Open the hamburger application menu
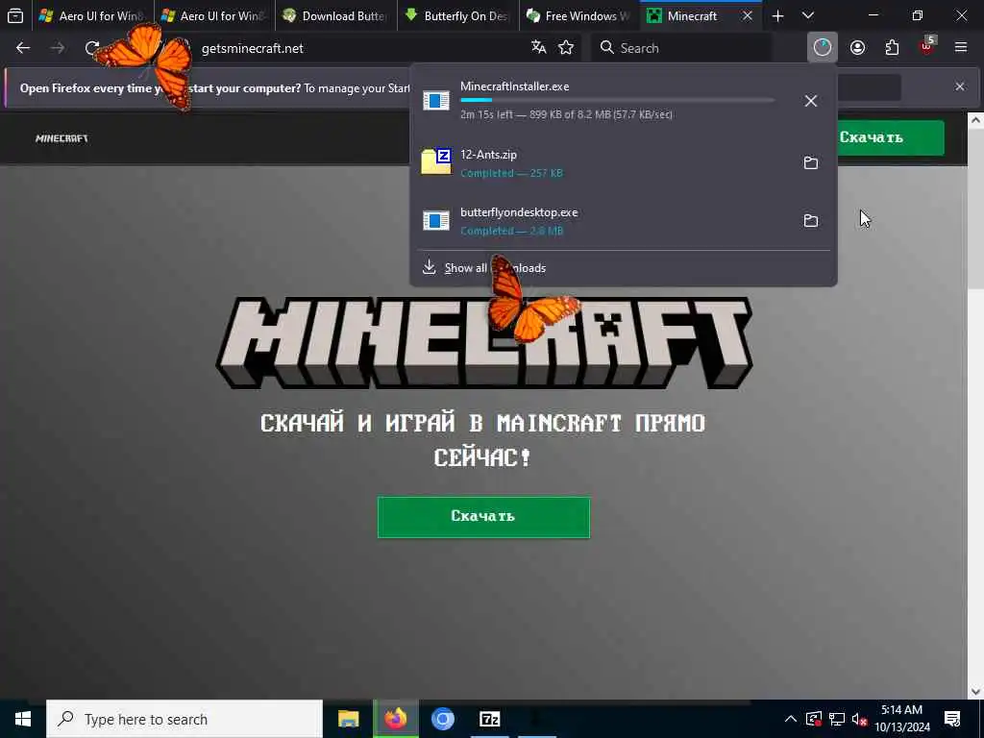 [x=961, y=47]
